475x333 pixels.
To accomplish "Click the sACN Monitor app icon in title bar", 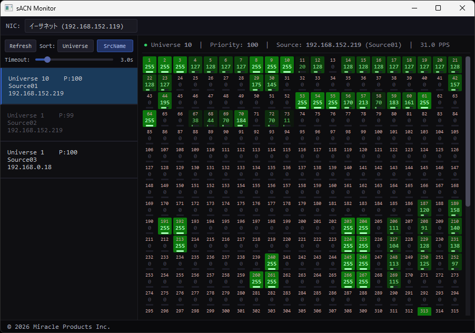I will tap(9, 8).
